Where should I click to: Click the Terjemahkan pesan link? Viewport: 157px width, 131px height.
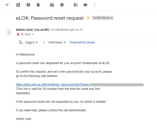(82, 42)
